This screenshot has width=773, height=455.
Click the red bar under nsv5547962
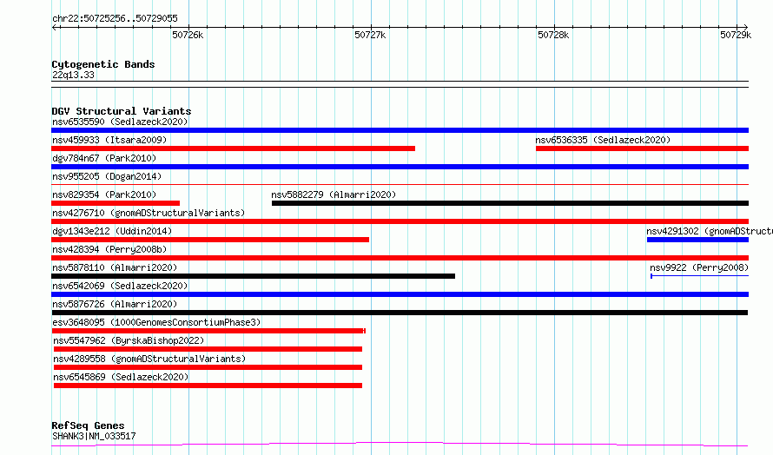(x=208, y=349)
